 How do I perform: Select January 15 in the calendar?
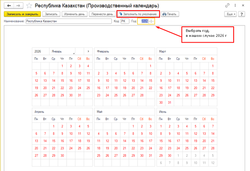click(62, 80)
